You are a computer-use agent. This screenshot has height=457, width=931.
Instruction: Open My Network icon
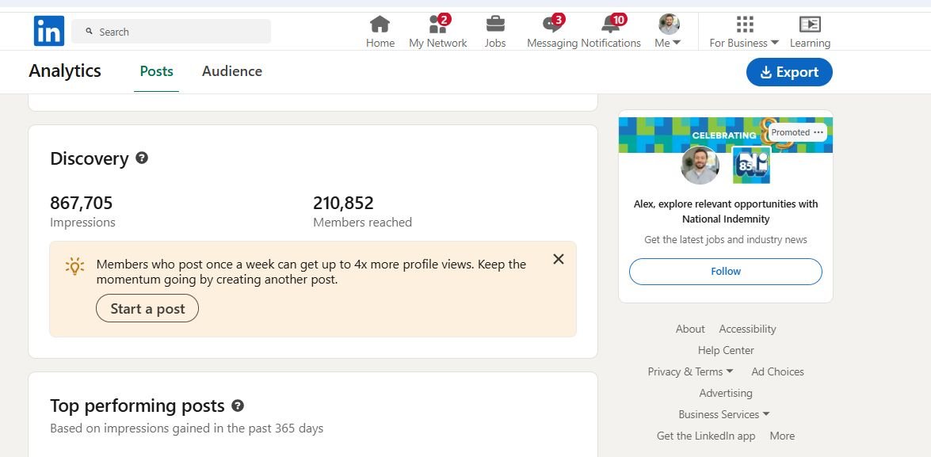point(437,25)
